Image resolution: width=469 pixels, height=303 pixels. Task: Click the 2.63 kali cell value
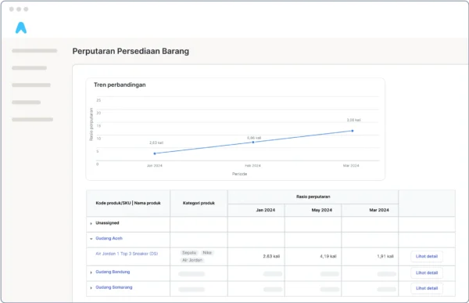pyautogui.click(x=271, y=256)
